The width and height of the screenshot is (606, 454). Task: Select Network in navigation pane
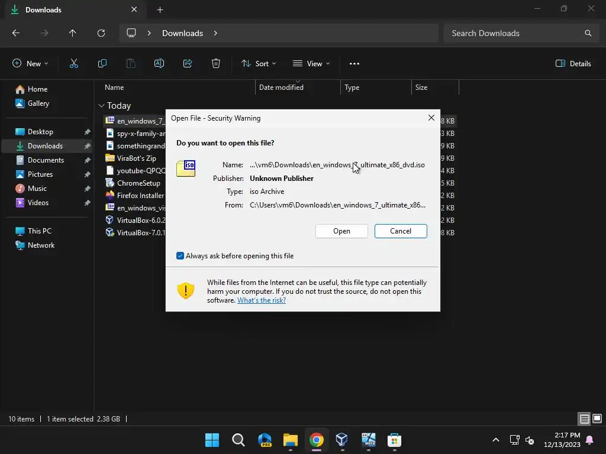(x=41, y=245)
